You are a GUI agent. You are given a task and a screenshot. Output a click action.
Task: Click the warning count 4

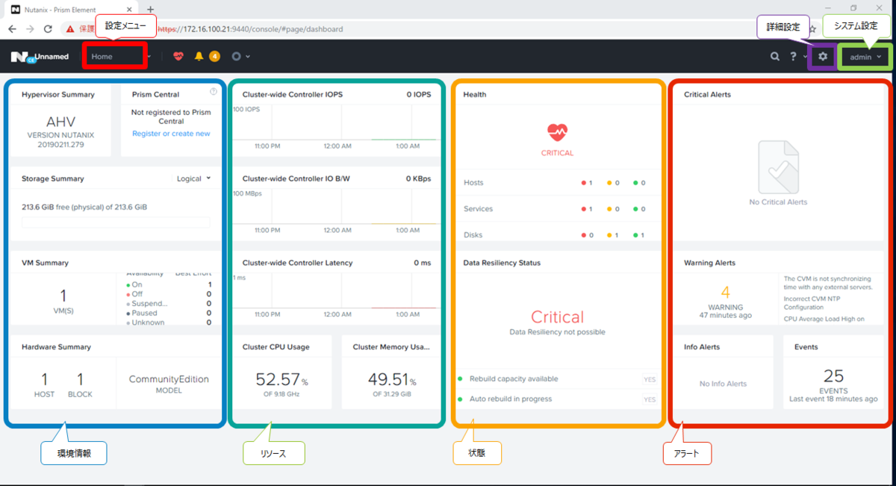(x=725, y=293)
